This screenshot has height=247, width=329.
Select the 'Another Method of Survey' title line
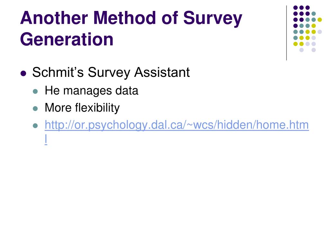tap(131, 19)
